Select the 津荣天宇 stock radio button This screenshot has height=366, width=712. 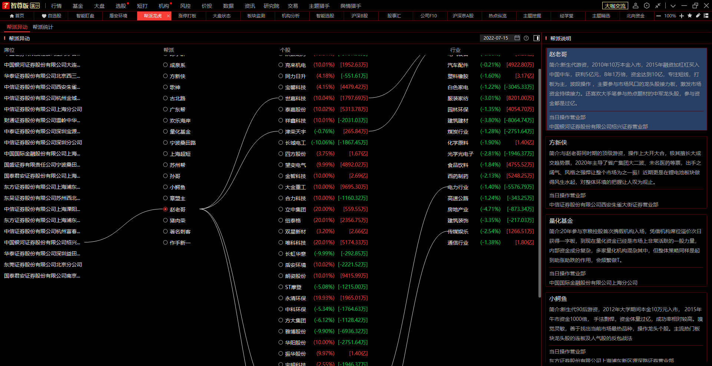coord(281,131)
